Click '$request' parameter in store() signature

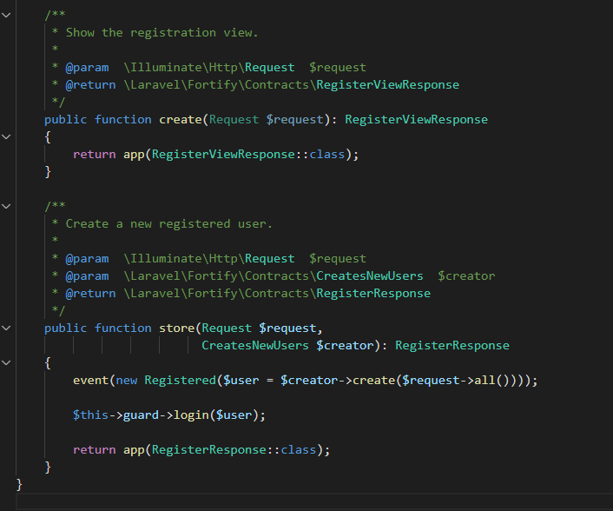pyautogui.click(x=287, y=328)
